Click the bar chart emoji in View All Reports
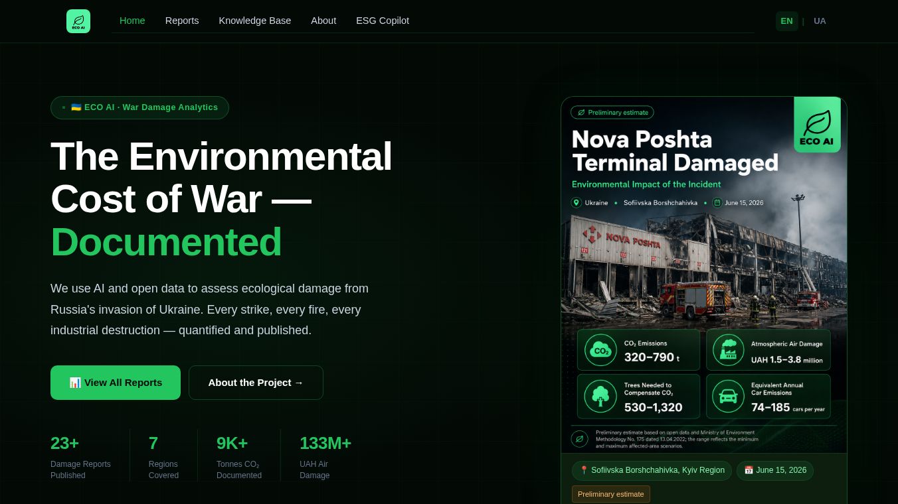 click(75, 383)
